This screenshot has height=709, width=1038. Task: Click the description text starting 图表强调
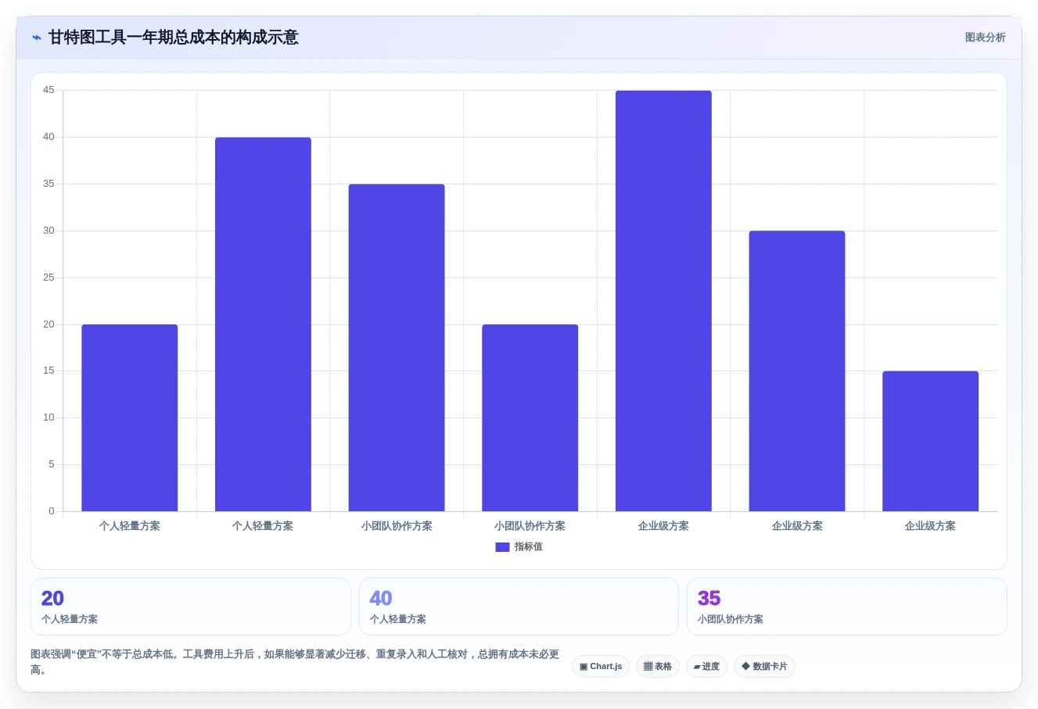pyautogui.click(x=295, y=662)
